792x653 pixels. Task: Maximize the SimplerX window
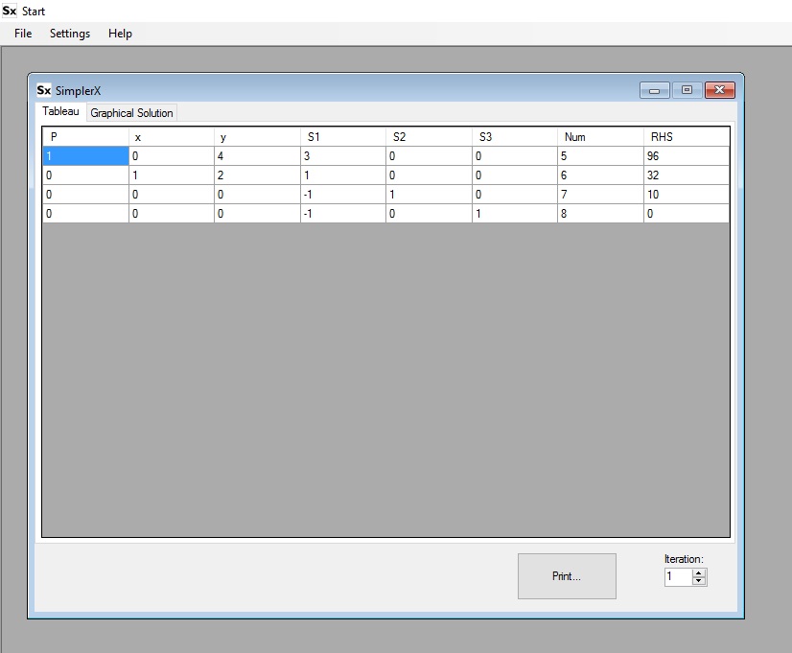pos(687,90)
